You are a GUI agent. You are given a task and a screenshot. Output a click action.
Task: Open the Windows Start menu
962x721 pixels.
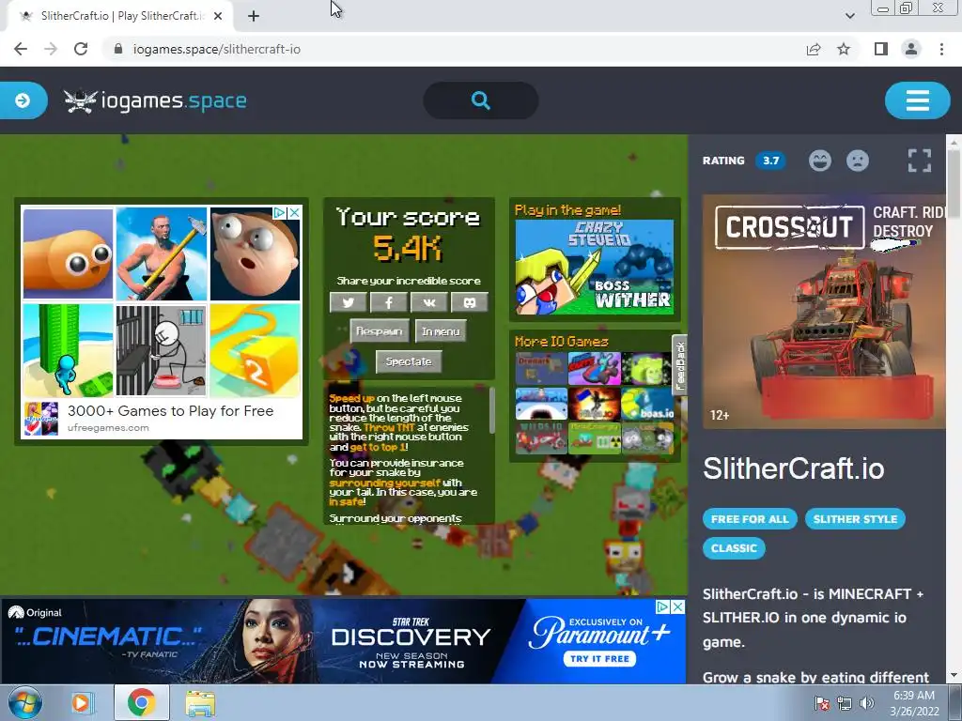(x=24, y=702)
